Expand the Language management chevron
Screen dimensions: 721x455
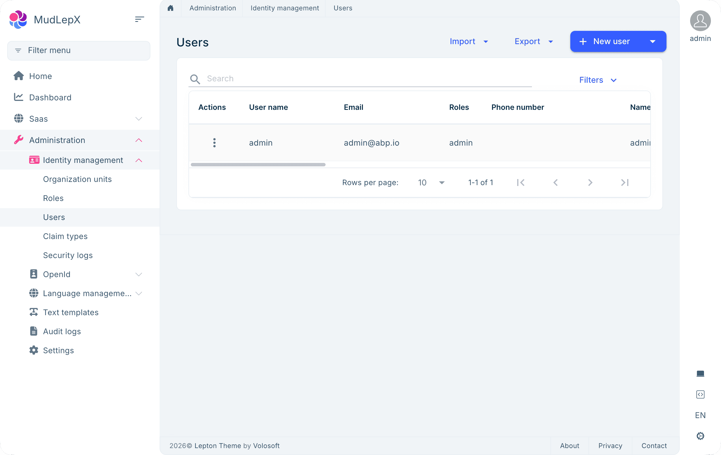pyautogui.click(x=139, y=294)
